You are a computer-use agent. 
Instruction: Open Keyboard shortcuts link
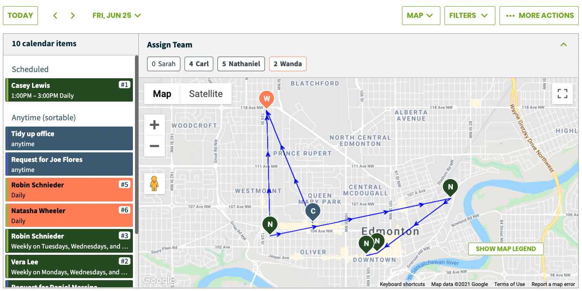(x=402, y=284)
